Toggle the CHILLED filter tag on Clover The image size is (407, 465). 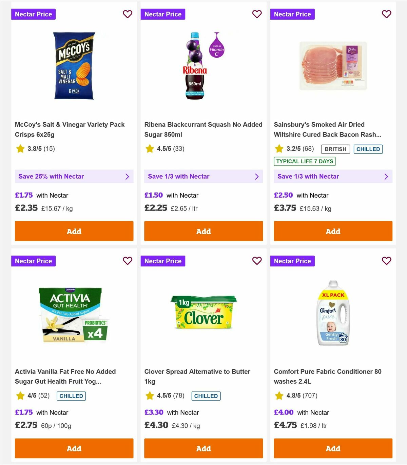[206, 396]
